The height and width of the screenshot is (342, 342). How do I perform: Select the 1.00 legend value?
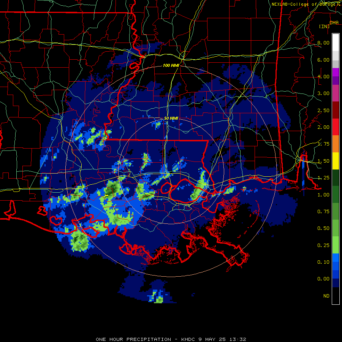pyautogui.click(x=323, y=195)
